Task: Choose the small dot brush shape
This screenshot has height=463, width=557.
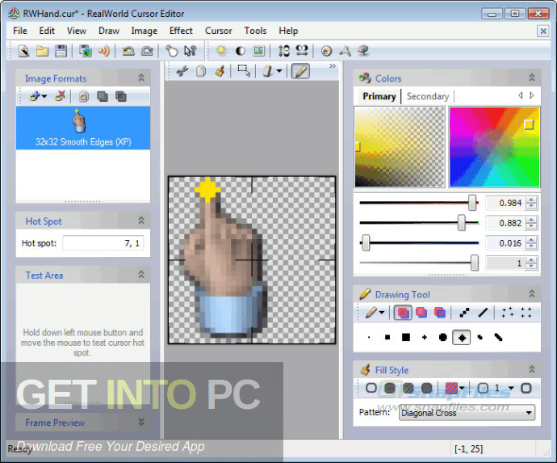Action: (x=369, y=338)
